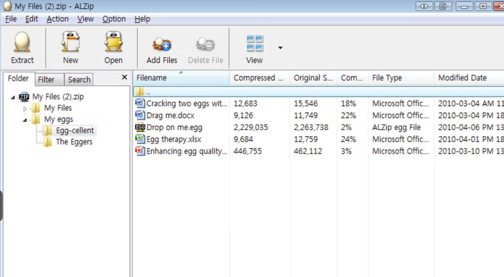Select Egg therapy.xlsx file name

coord(174,139)
